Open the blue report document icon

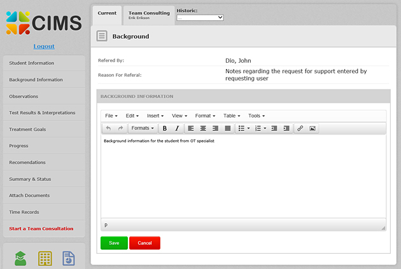(69, 258)
